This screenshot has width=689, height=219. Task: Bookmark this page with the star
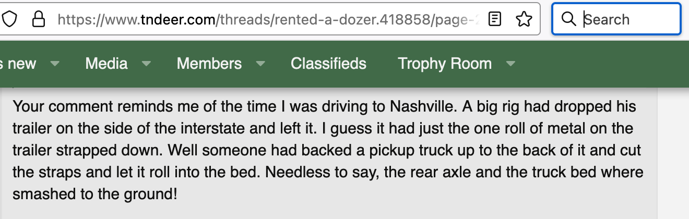coord(524,19)
